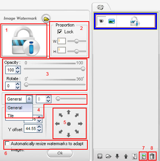The width and height of the screenshot is (160, 161).
Task: Align watermark to top-right using the arrow
Action: [x=77, y=115]
